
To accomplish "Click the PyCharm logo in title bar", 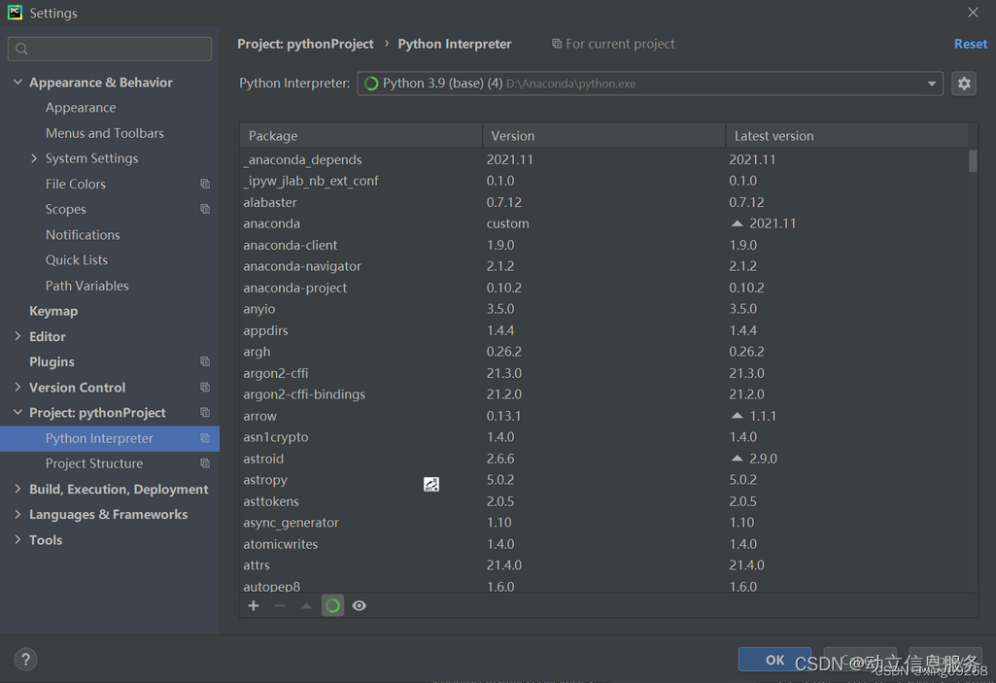I will click(15, 12).
